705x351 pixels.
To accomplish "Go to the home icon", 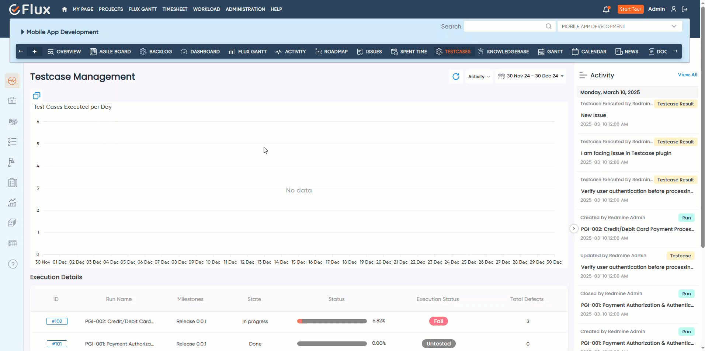I will point(65,9).
